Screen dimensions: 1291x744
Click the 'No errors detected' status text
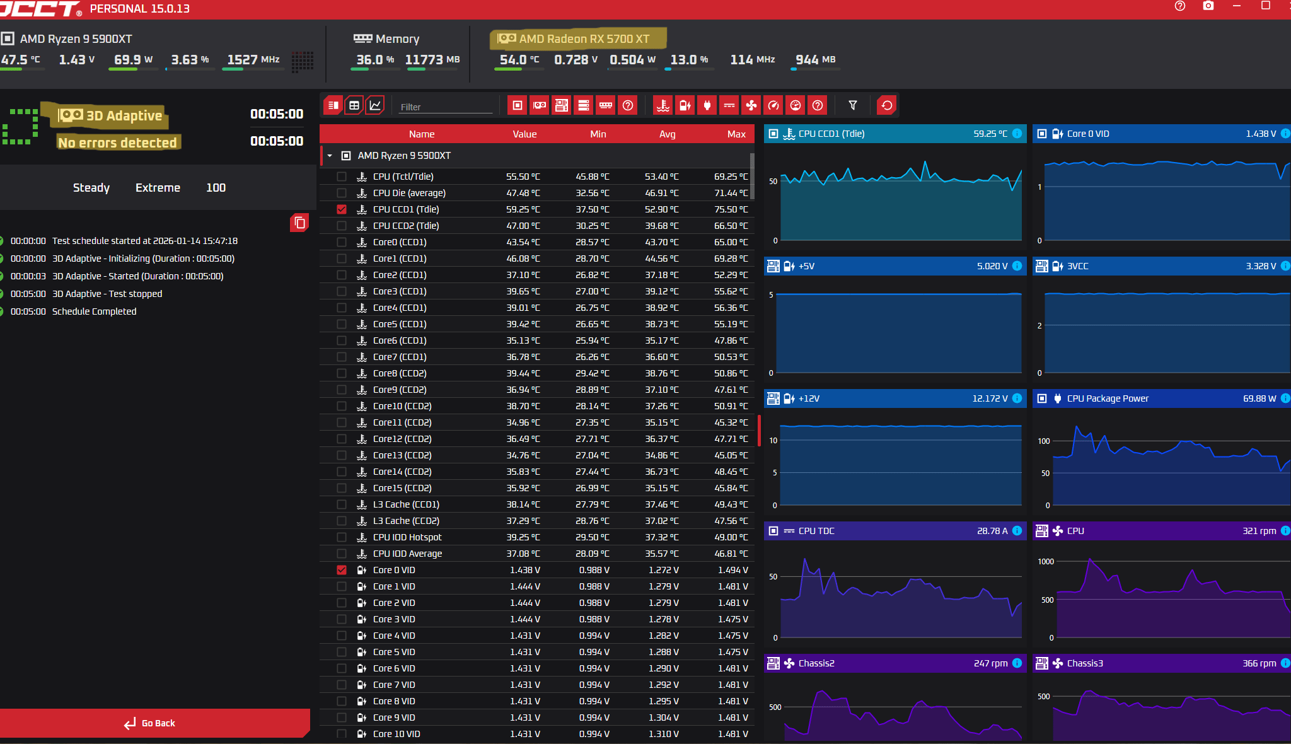click(x=118, y=142)
